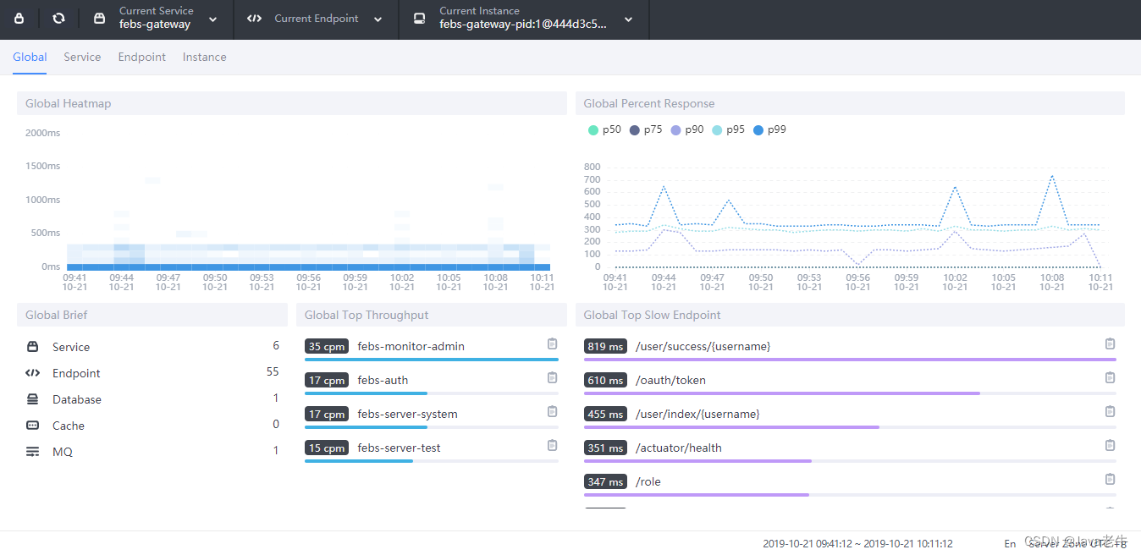
Task: Click /oauth/token latency progress bar
Action: pos(850,393)
